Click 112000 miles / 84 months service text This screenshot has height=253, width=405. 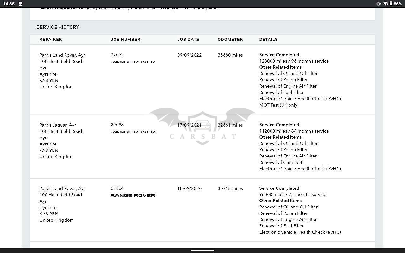[294, 131]
